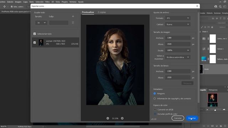Screen dimensions: 228x128
Task: Click the link chain icon on gradient fill layer
Action: (x=208, y=59)
